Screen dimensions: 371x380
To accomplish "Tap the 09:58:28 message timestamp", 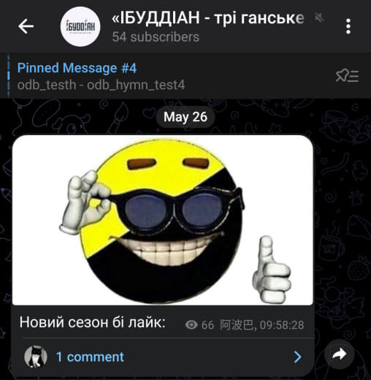I will tap(282, 325).
